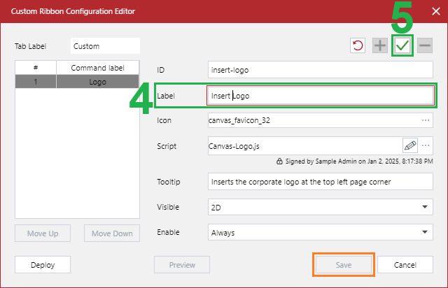Select the Logo row in command list

point(77,81)
